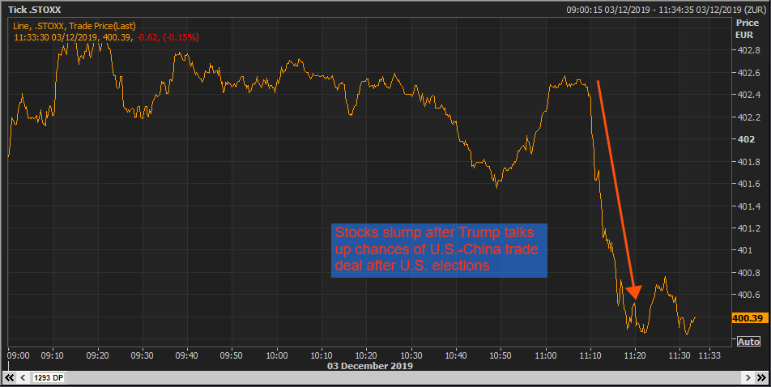
Task: Click the 10:00 time axis label
Action: tap(276, 355)
